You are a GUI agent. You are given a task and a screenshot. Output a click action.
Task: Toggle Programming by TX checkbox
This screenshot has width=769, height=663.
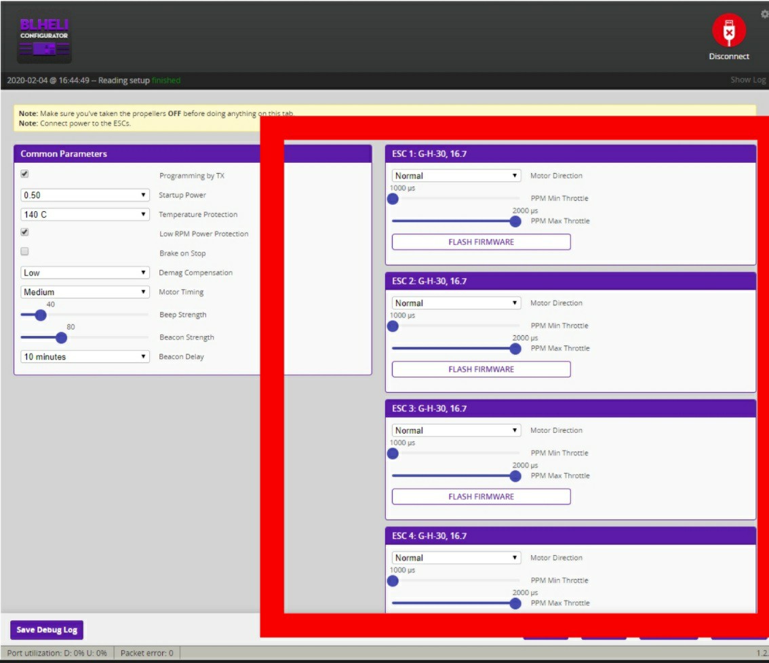tap(24, 174)
